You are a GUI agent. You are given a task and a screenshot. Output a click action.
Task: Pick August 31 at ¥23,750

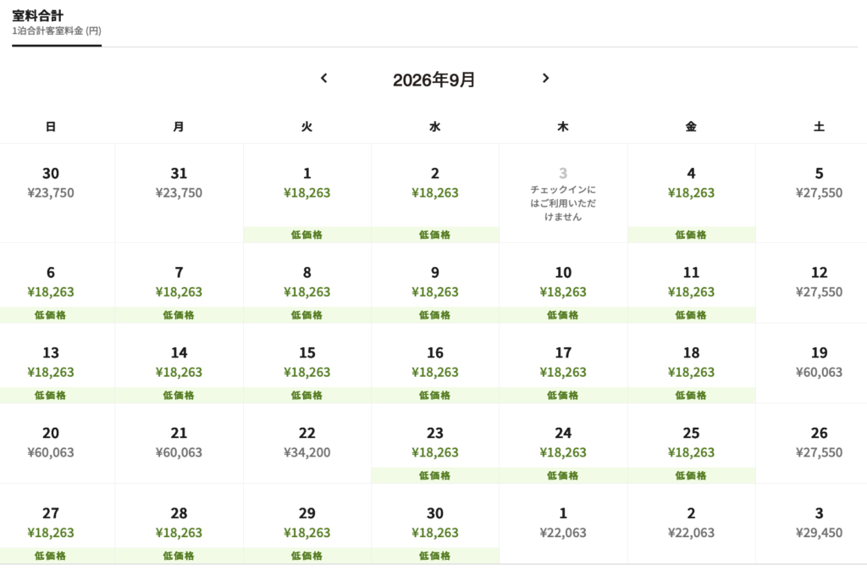179,183
